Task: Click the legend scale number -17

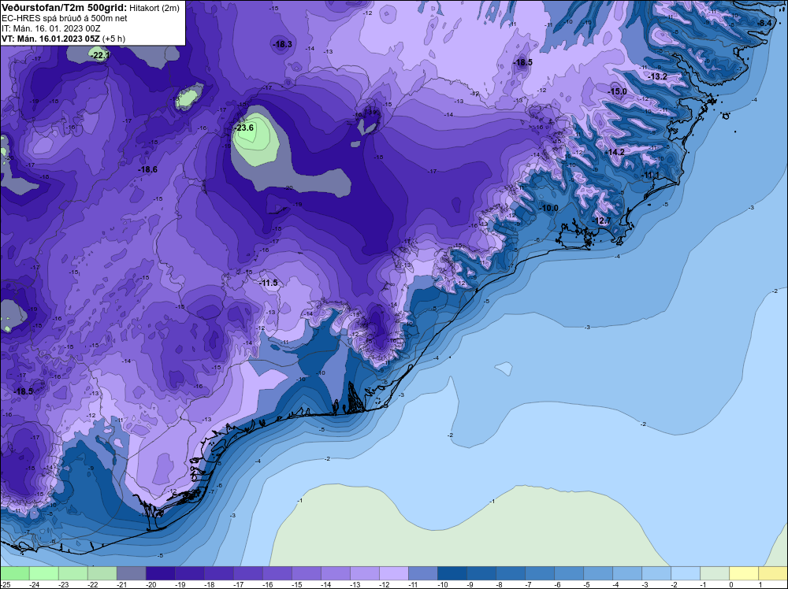Action: (x=239, y=584)
